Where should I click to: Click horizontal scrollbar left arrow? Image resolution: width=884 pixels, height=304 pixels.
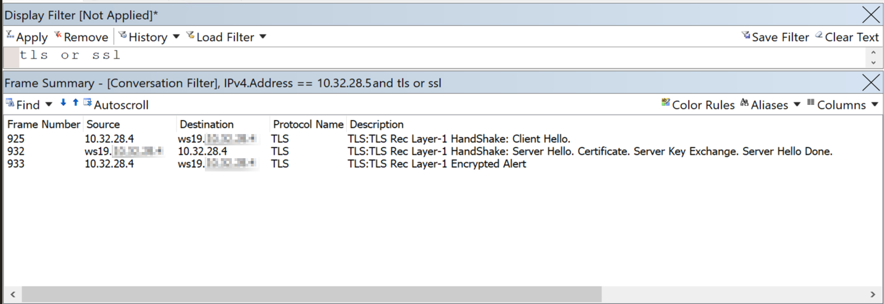[13, 294]
